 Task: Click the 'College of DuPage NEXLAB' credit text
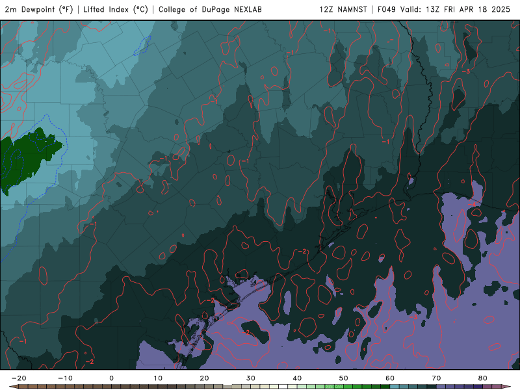coord(210,10)
